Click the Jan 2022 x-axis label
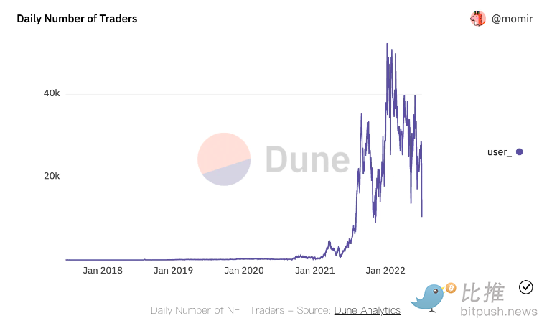The width and height of the screenshot is (552, 331). click(x=385, y=271)
